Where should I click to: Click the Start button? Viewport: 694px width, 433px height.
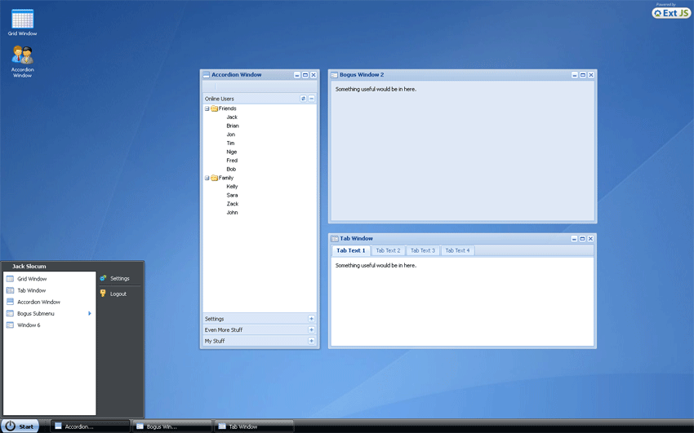(20, 426)
